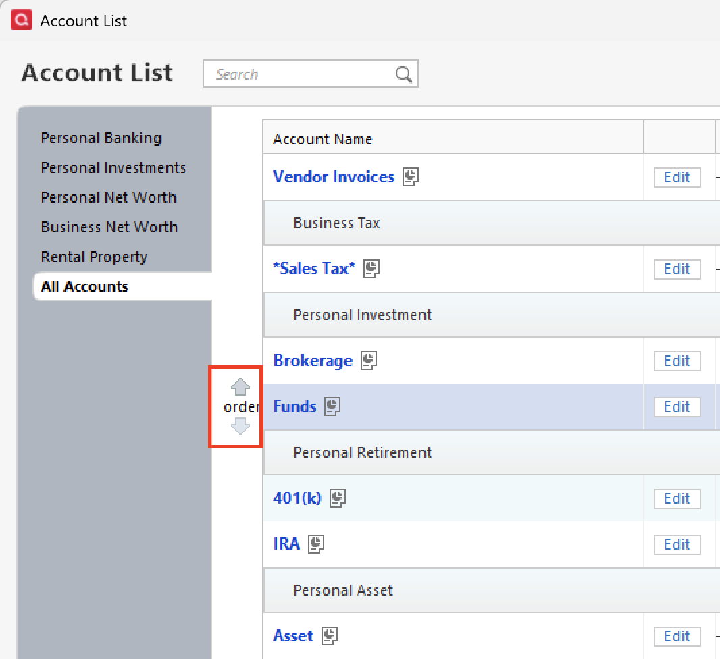Image resolution: width=720 pixels, height=659 pixels.
Task: Click the report icon next to IRA
Action: pyautogui.click(x=316, y=544)
